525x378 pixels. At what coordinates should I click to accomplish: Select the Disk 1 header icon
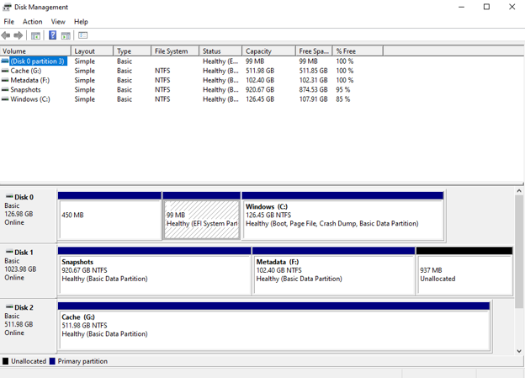tap(9, 252)
